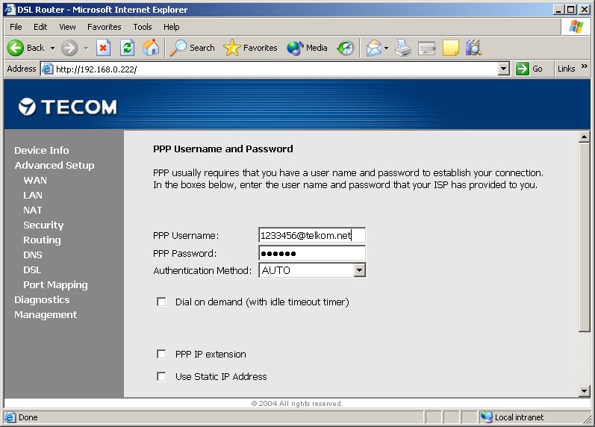Open the LAN settings link
The width and height of the screenshot is (595, 427).
coord(33,195)
